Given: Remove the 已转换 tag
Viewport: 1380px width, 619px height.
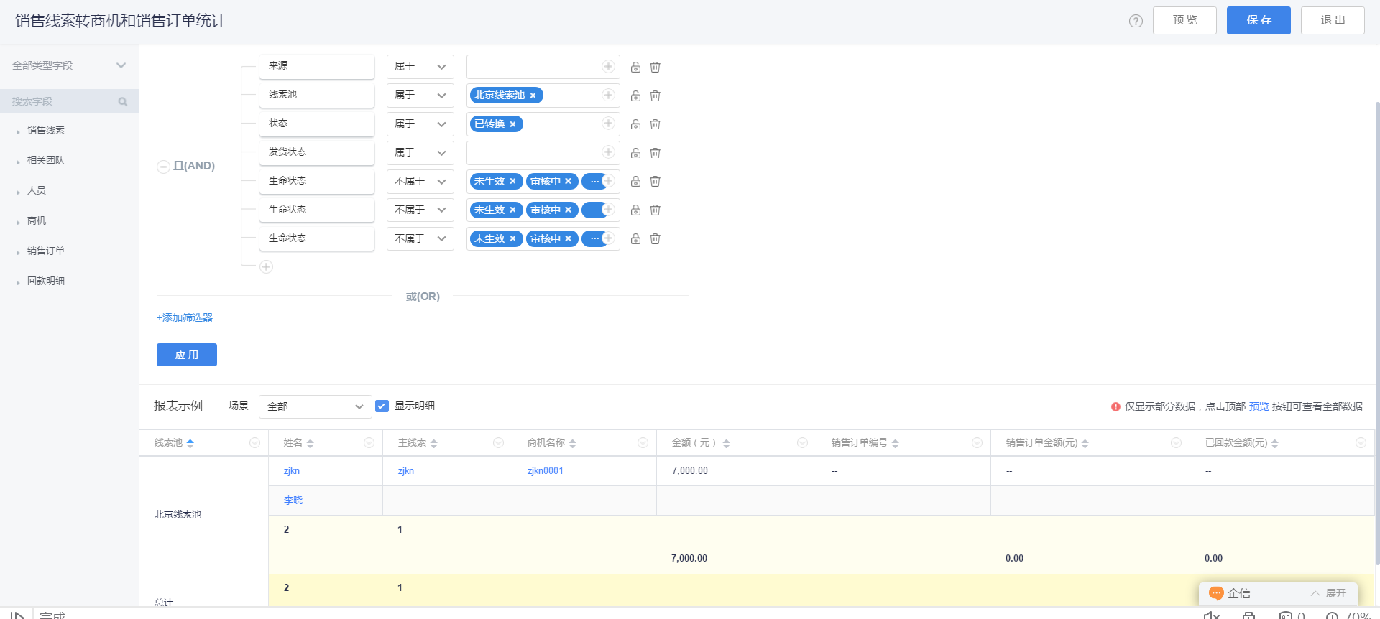Looking at the screenshot, I should [x=512, y=124].
